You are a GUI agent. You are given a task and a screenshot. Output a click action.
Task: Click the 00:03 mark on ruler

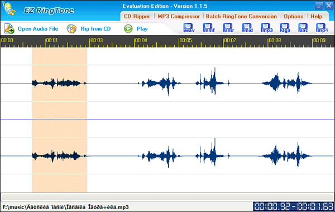(97, 40)
